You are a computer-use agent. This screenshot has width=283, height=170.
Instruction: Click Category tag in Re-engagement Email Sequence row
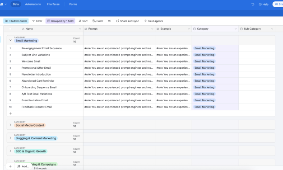(x=204, y=48)
